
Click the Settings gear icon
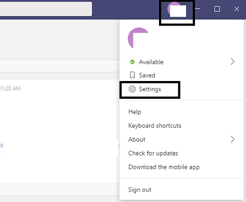[x=132, y=89]
